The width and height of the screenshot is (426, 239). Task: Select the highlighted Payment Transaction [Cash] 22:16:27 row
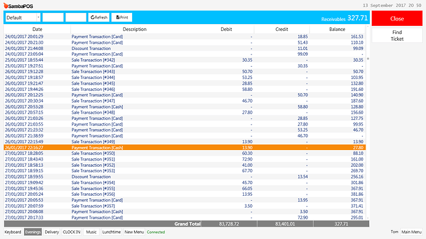pyautogui.click(x=185, y=148)
